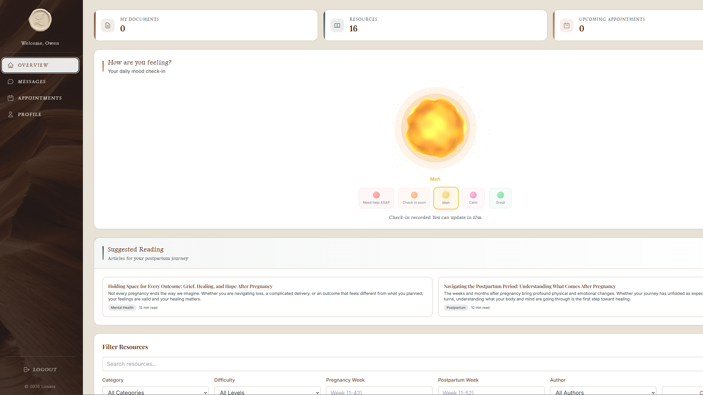Viewport: 703px width, 395px height.
Task: Click the Messages chat bubble icon
Action: (11, 82)
